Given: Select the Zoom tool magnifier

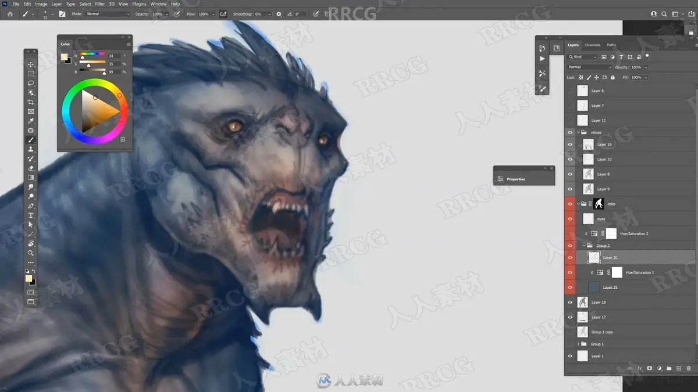Looking at the screenshot, I should click(x=31, y=253).
